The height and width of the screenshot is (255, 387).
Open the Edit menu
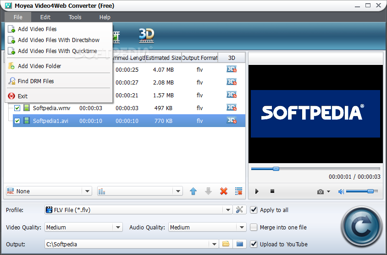coord(45,17)
